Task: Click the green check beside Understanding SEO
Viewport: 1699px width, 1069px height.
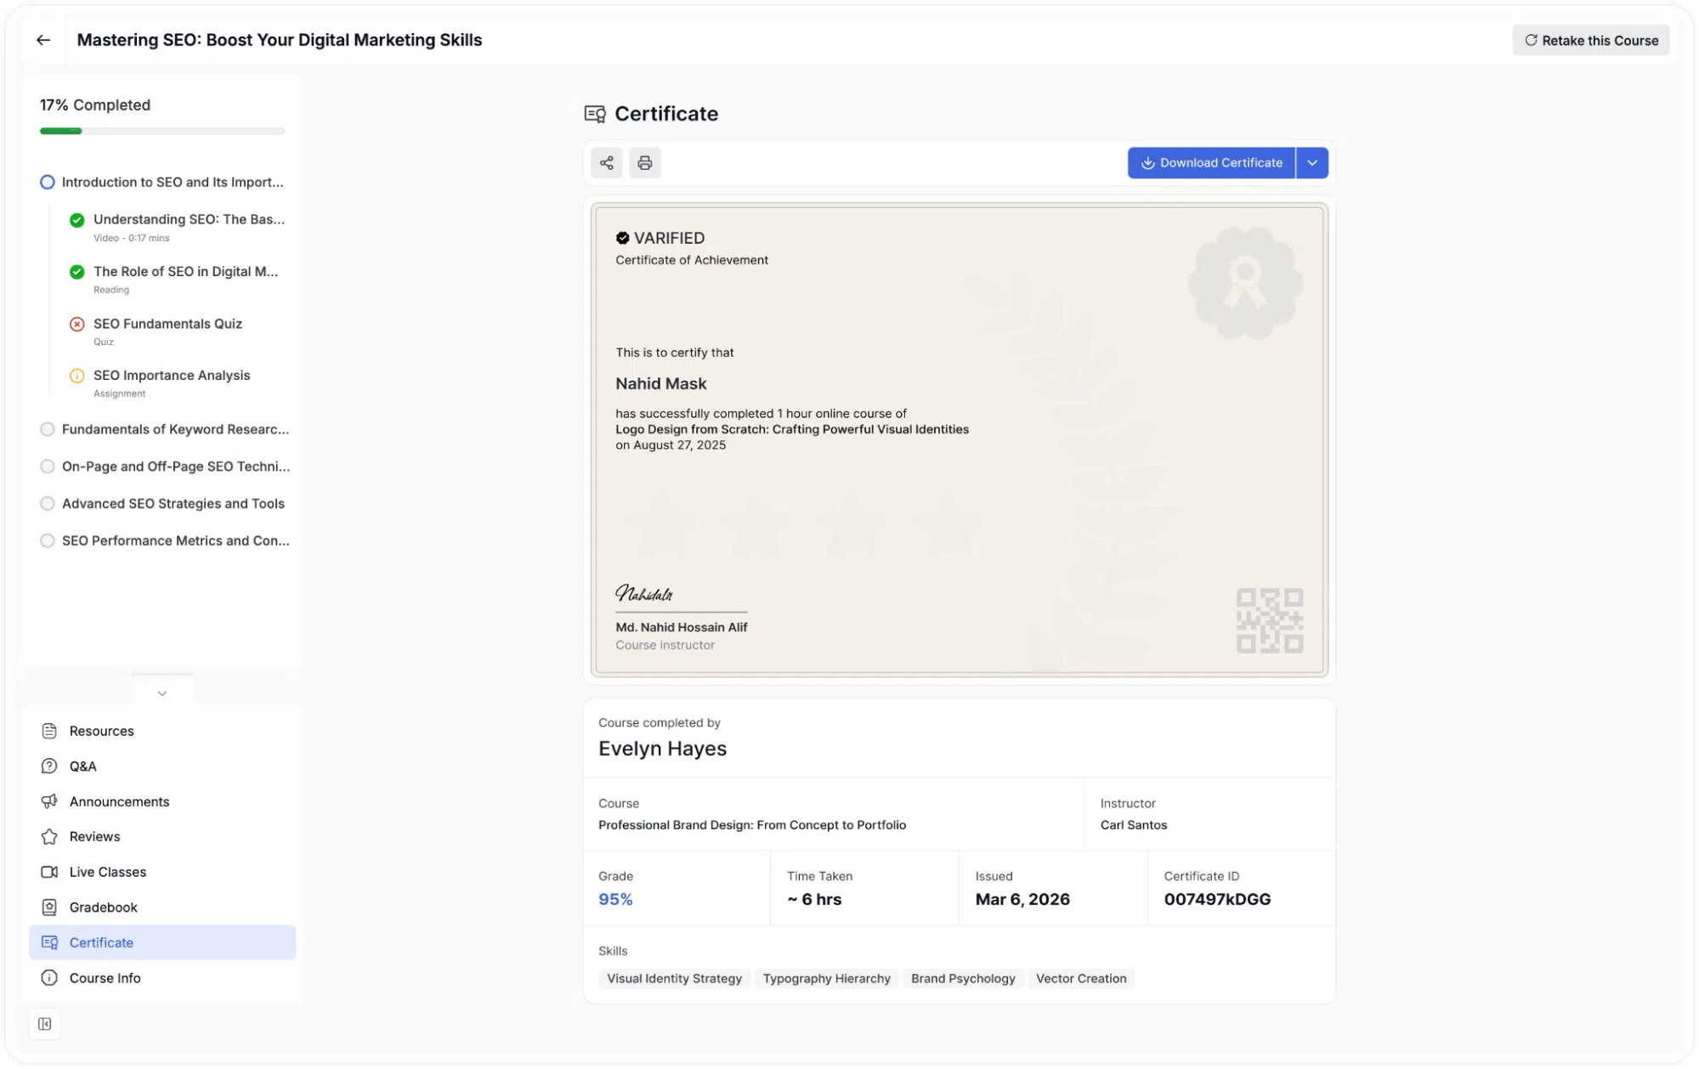Action: (76, 220)
